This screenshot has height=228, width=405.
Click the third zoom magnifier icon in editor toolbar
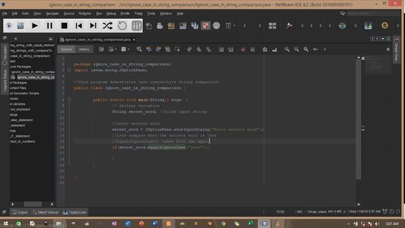tap(306, 49)
